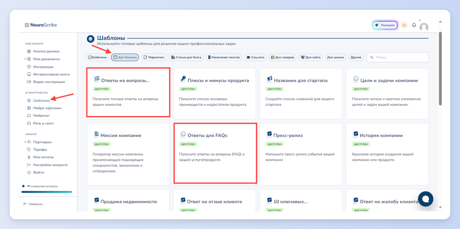Click the Улучшить upgrade button
460x229 pixels.
385,25
